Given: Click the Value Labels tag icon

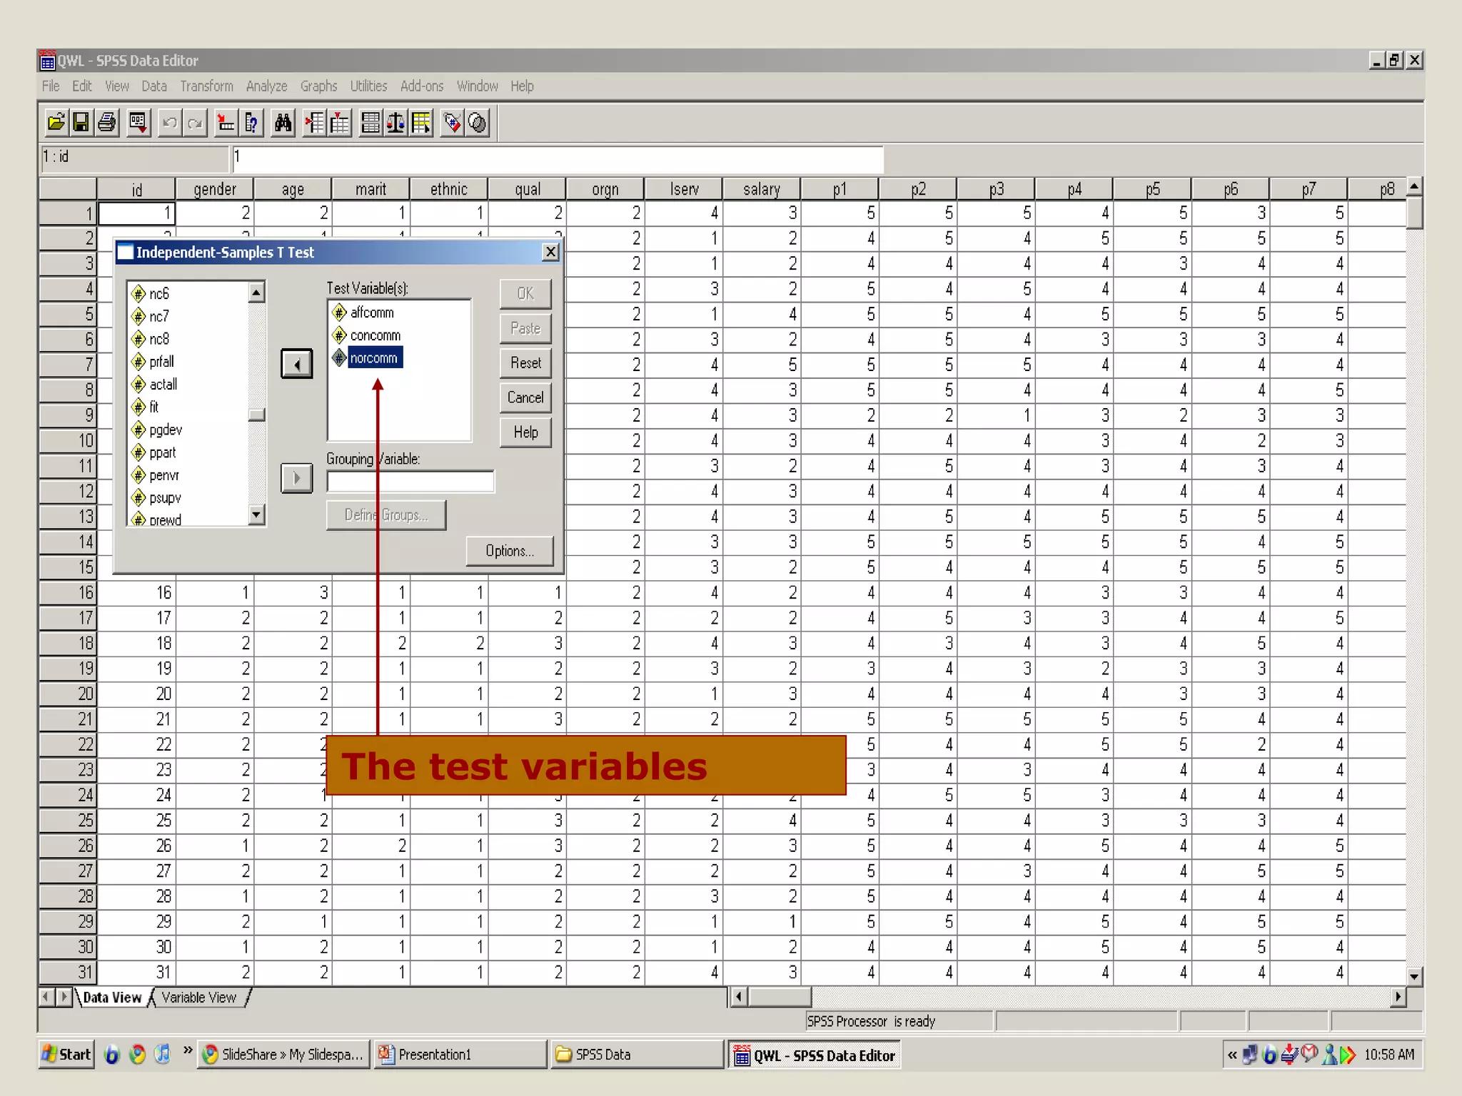Looking at the screenshot, I should click(x=451, y=123).
